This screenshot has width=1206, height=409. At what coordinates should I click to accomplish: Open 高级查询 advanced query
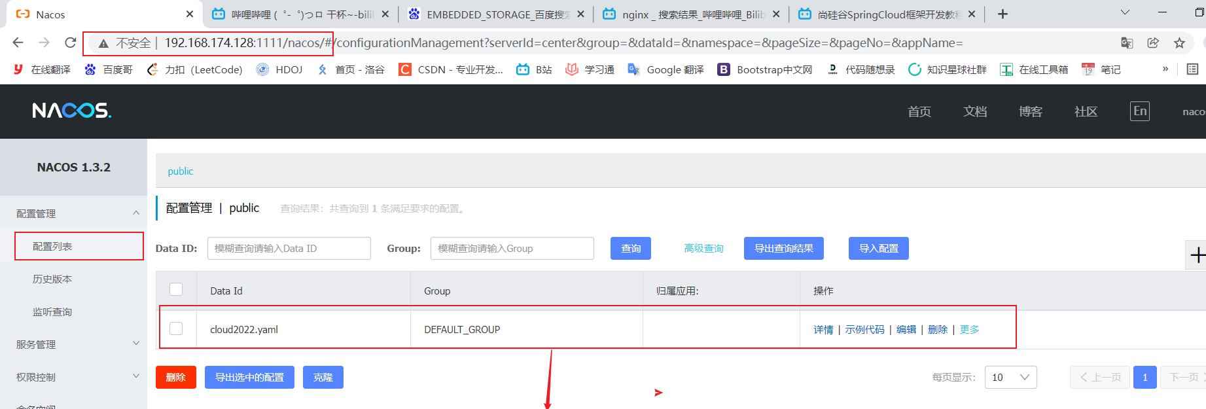coord(704,248)
